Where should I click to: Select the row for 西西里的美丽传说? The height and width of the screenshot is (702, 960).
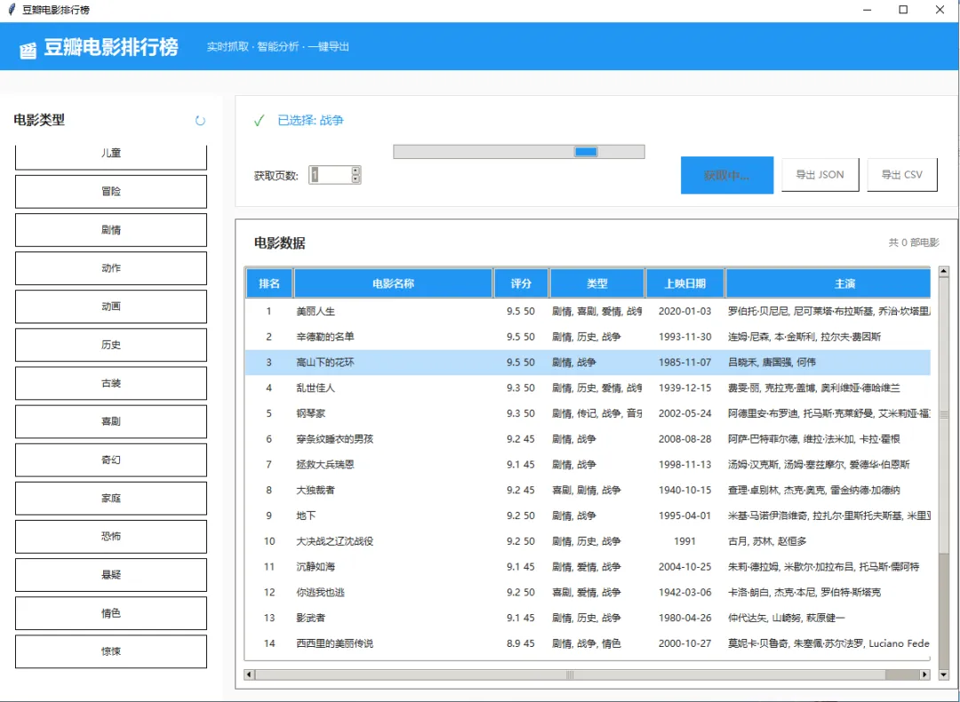coord(588,643)
